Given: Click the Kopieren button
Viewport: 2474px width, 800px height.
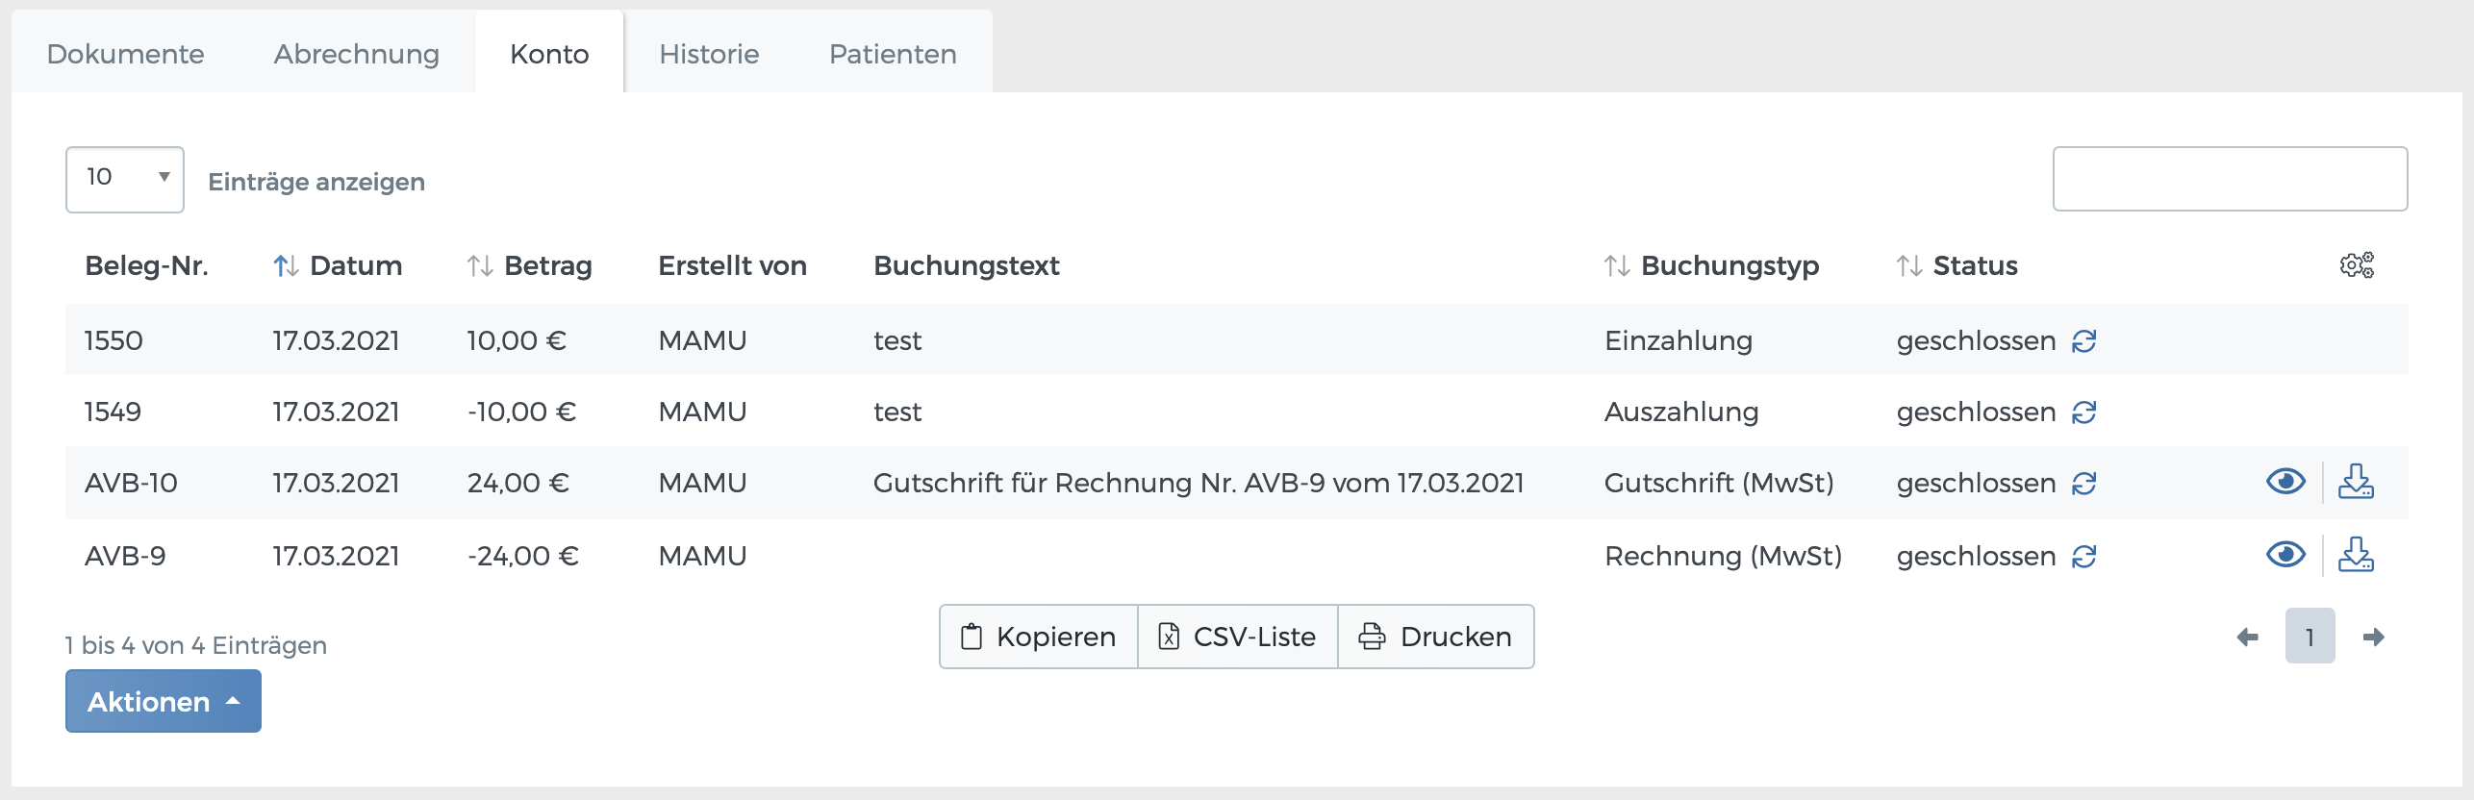Looking at the screenshot, I should pos(1039,637).
